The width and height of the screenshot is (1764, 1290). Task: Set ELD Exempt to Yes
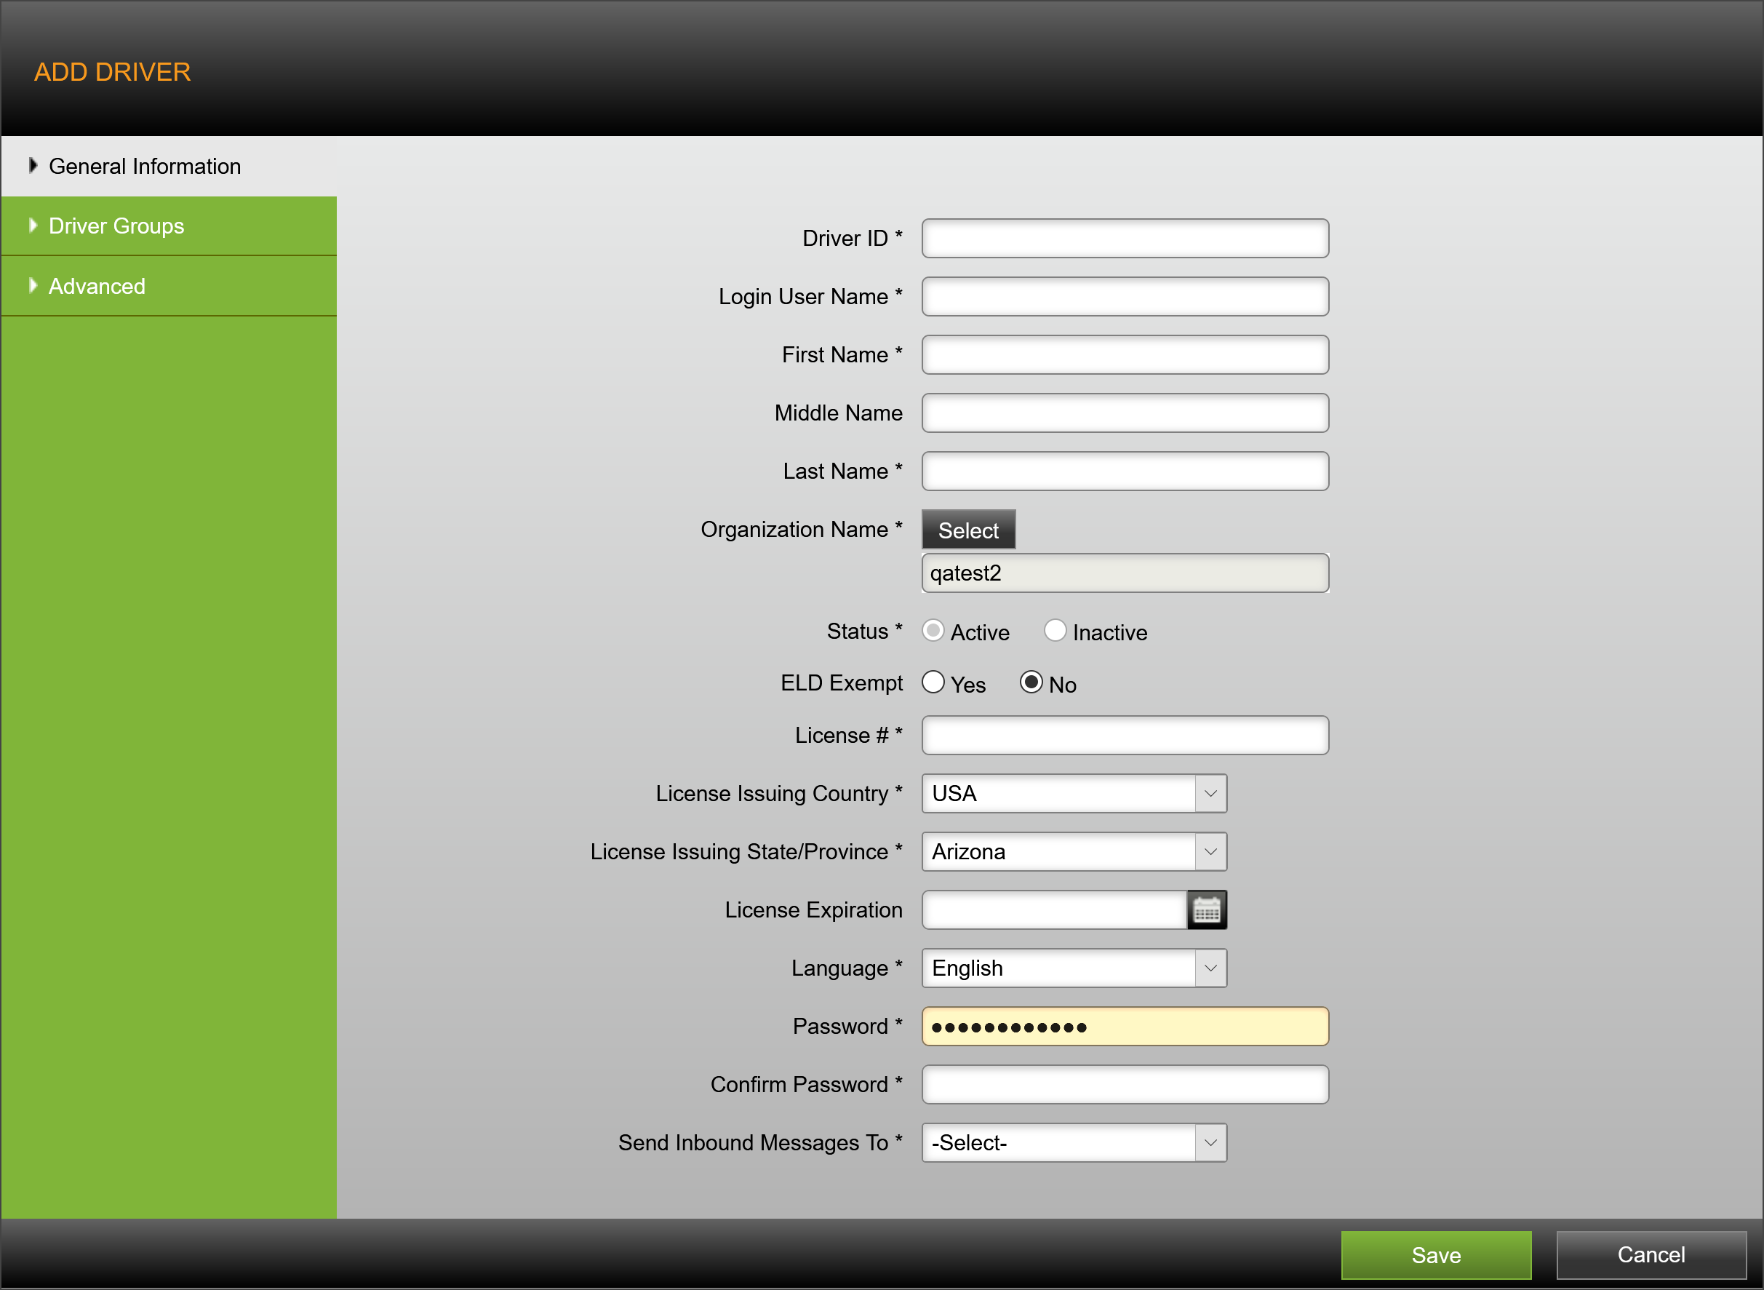(933, 682)
